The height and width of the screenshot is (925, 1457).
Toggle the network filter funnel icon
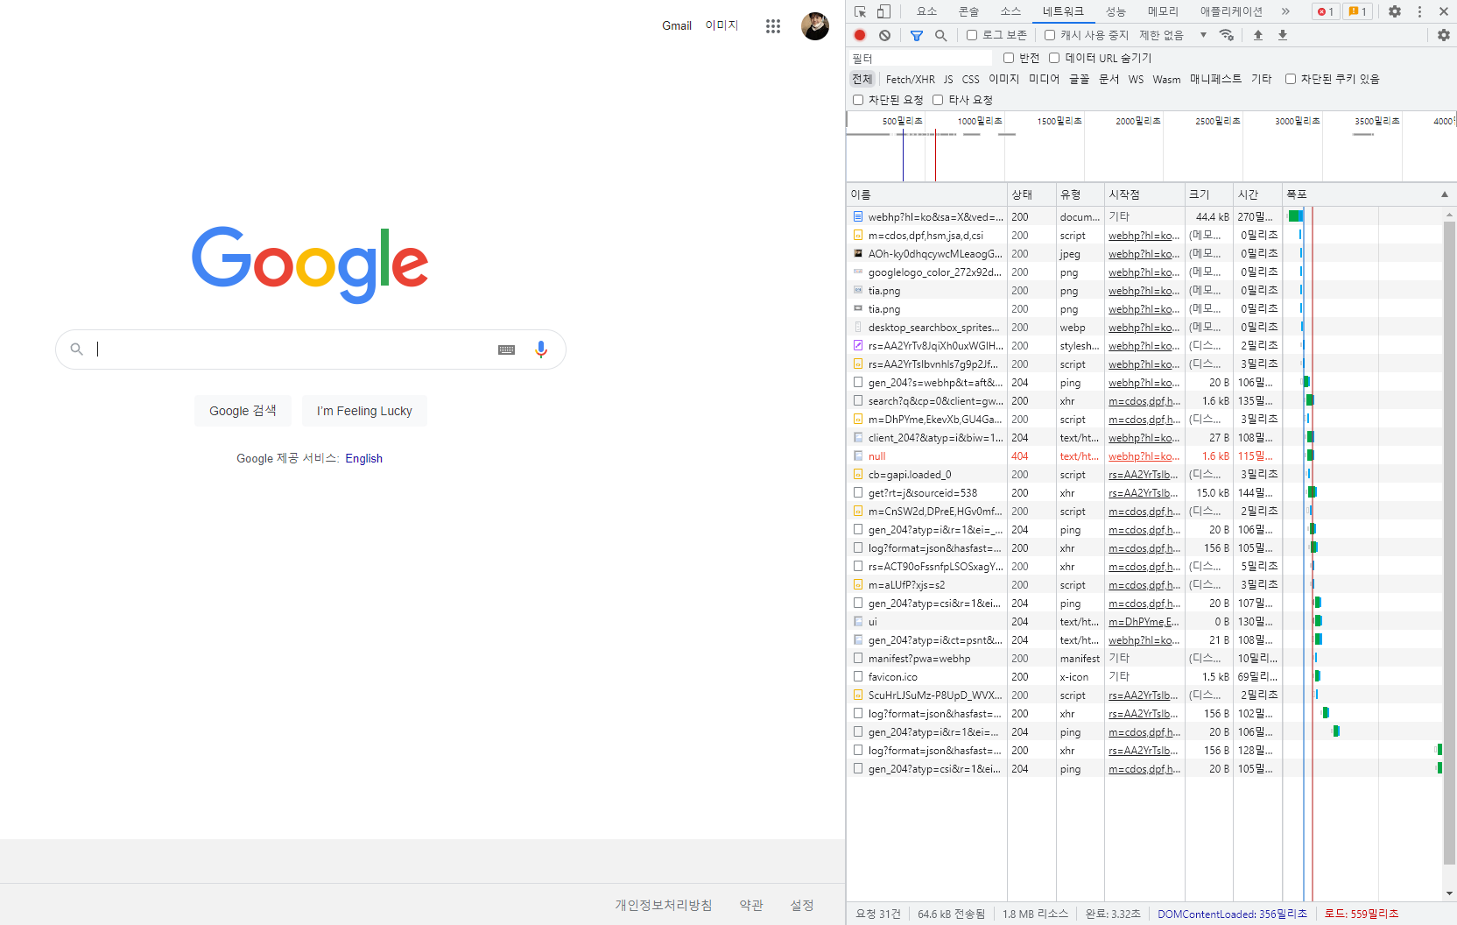click(x=917, y=35)
